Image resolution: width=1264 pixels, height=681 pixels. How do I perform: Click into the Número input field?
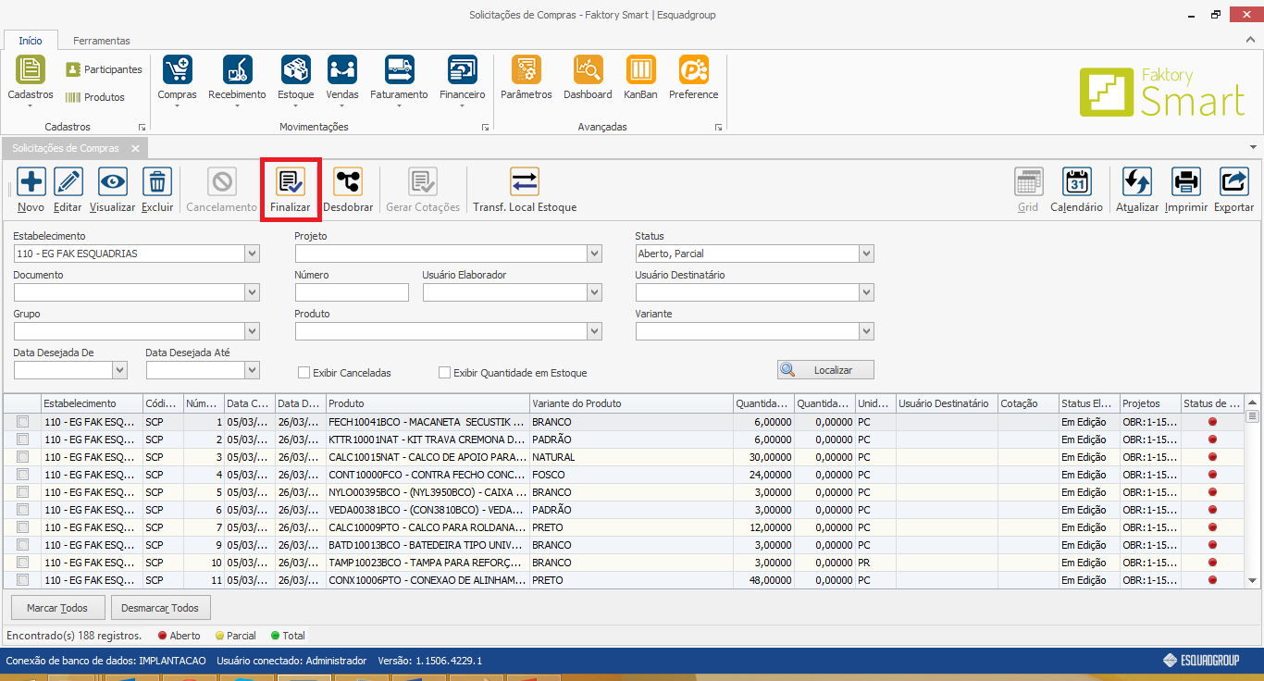(x=352, y=292)
